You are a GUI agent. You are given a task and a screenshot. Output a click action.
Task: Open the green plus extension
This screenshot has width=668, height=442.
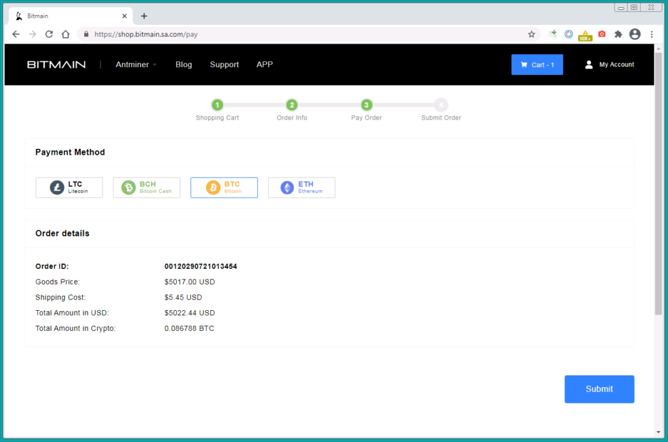553,34
